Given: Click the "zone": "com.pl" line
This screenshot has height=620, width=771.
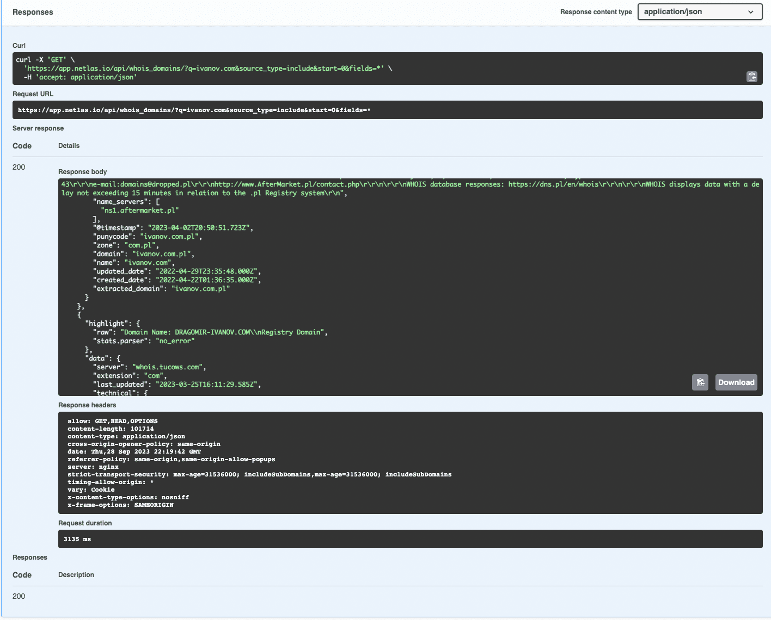Looking at the screenshot, I should coord(126,245).
